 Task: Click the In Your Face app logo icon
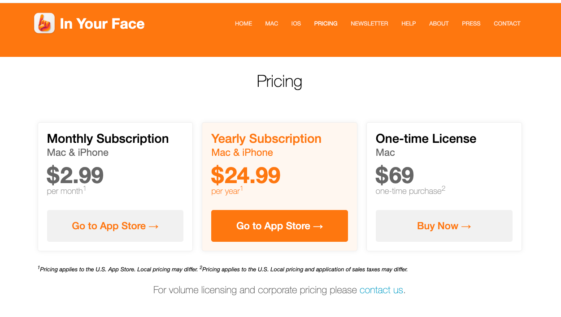[44, 23]
